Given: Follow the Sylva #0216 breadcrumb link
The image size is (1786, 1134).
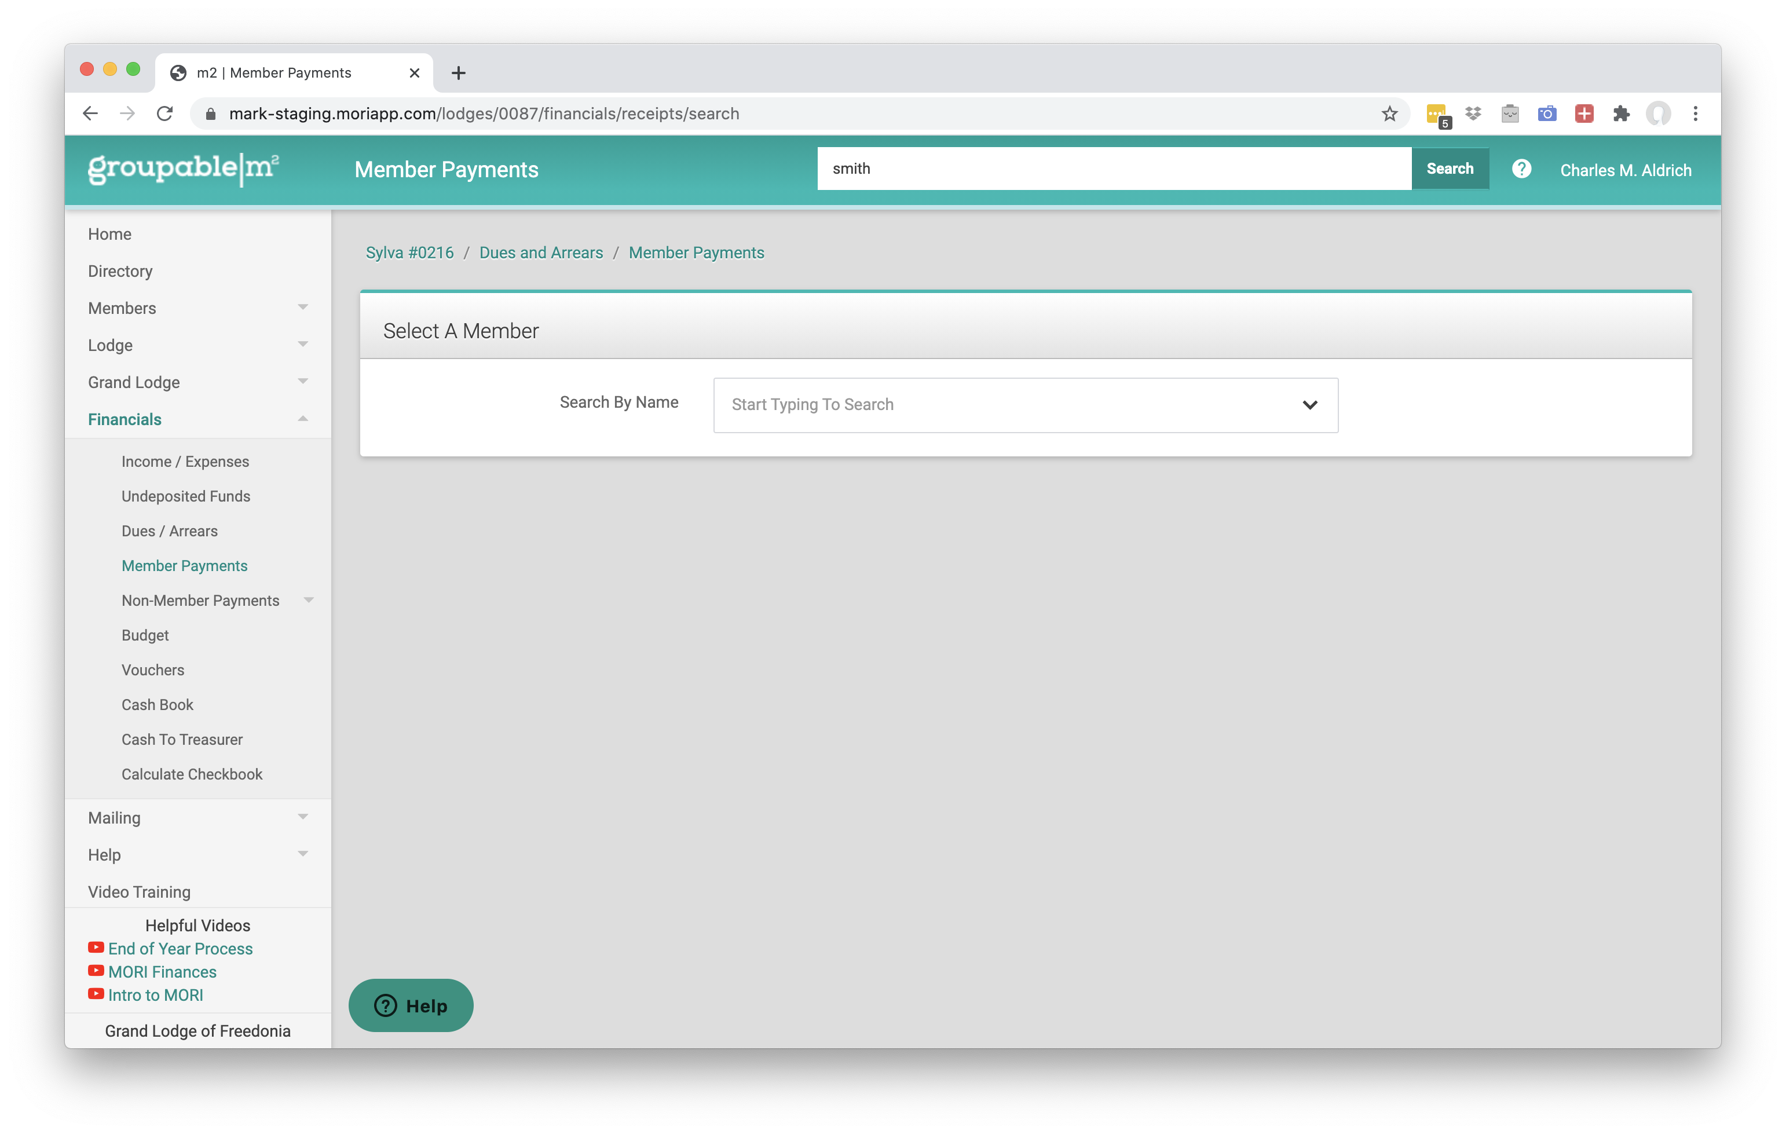Looking at the screenshot, I should coord(409,252).
